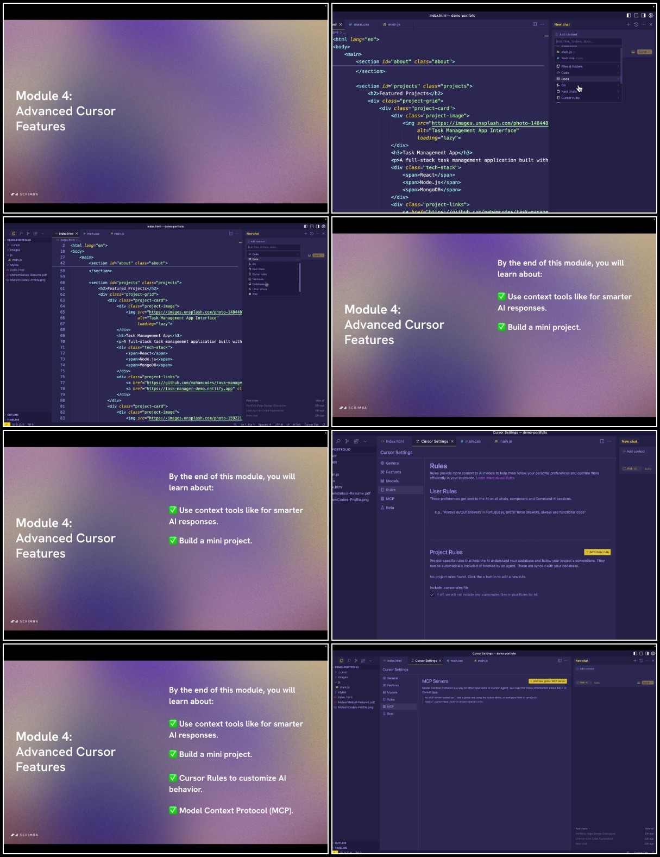660x857 pixels.
Task: Open Ask mode dropdown in Rules settings chat
Action: click(631, 468)
